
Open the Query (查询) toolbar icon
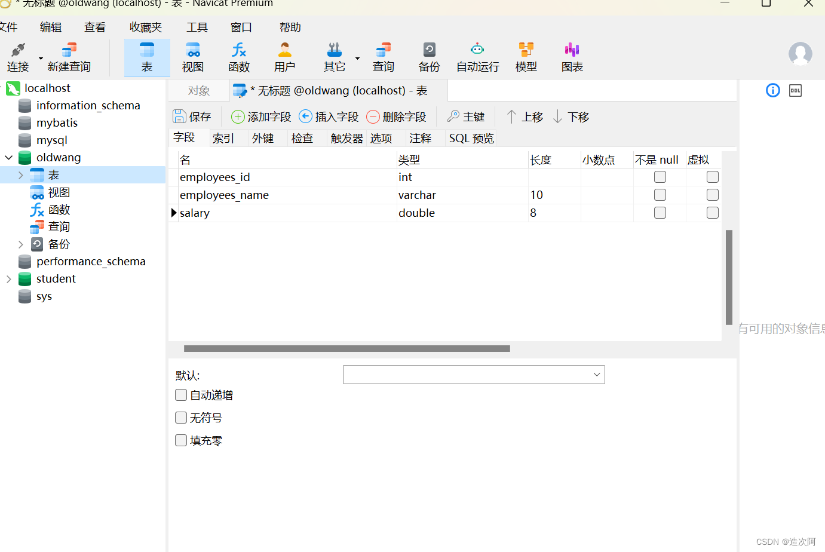(384, 57)
